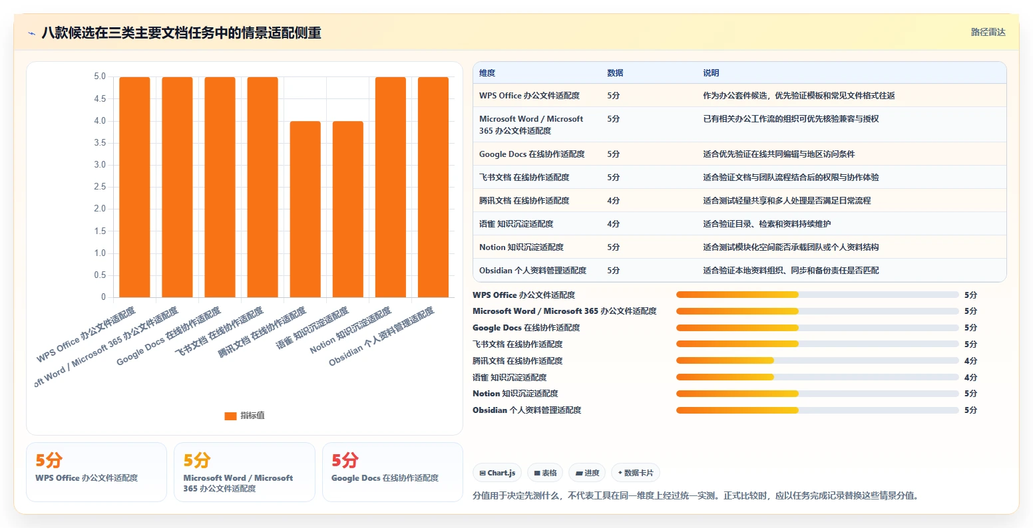Click the 4分 value in the 腾讯文档 table row
Image resolution: width=1033 pixels, height=528 pixels.
point(613,201)
